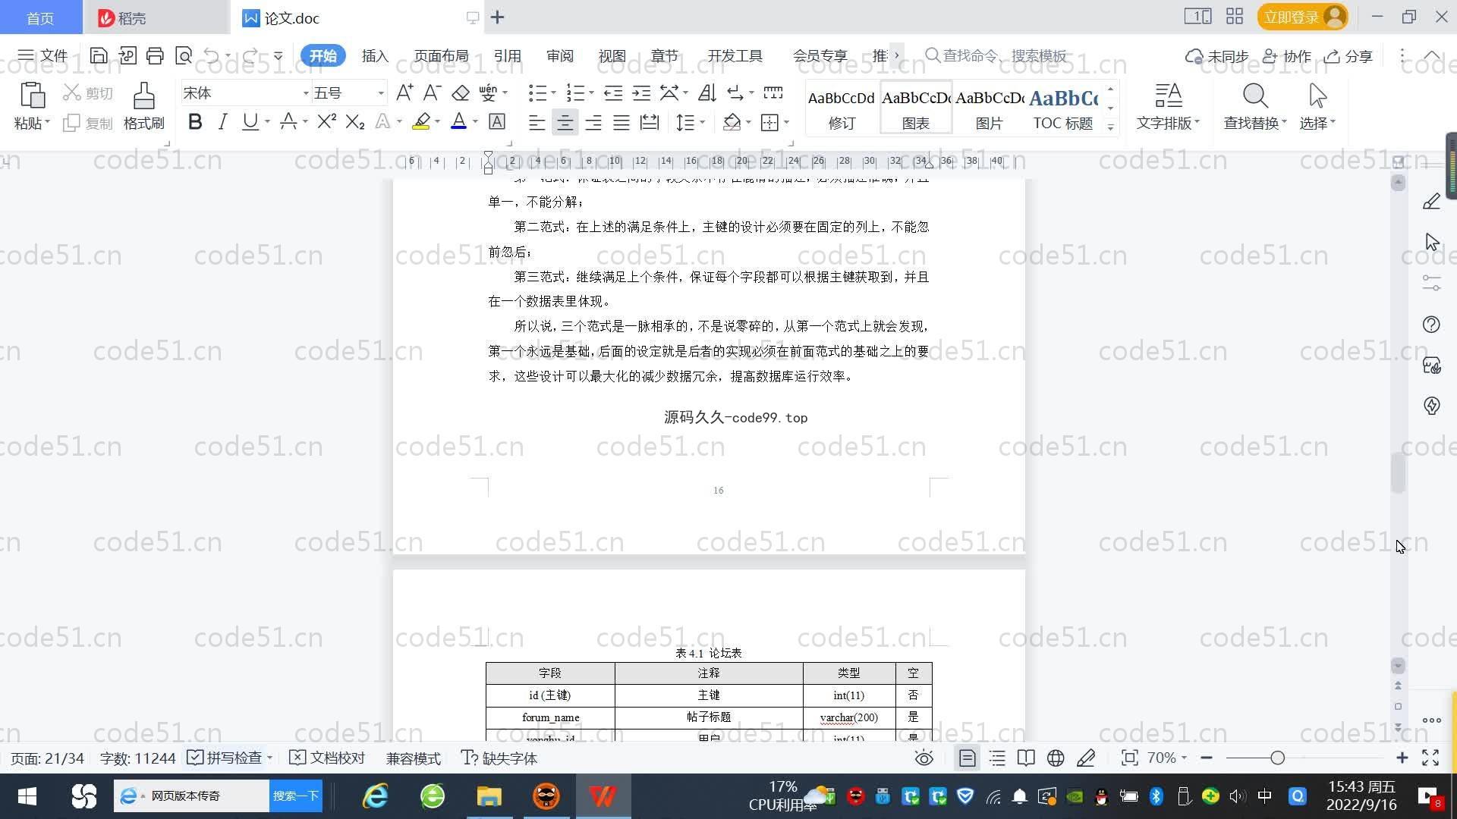Click missing fonts notice
This screenshot has height=819, width=1457.
point(499,758)
